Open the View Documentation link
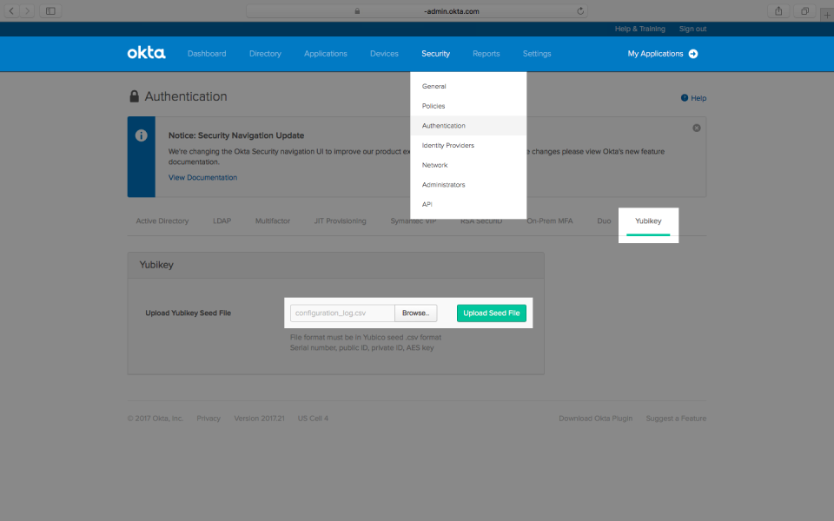Image resolution: width=834 pixels, height=521 pixels. point(202,177)
